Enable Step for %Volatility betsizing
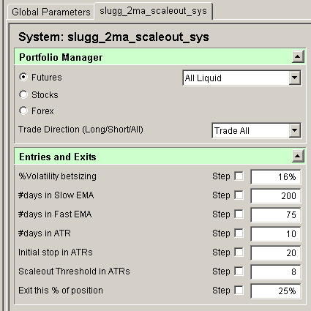Viewport: 311px width, 311px height. pos(239,176)
